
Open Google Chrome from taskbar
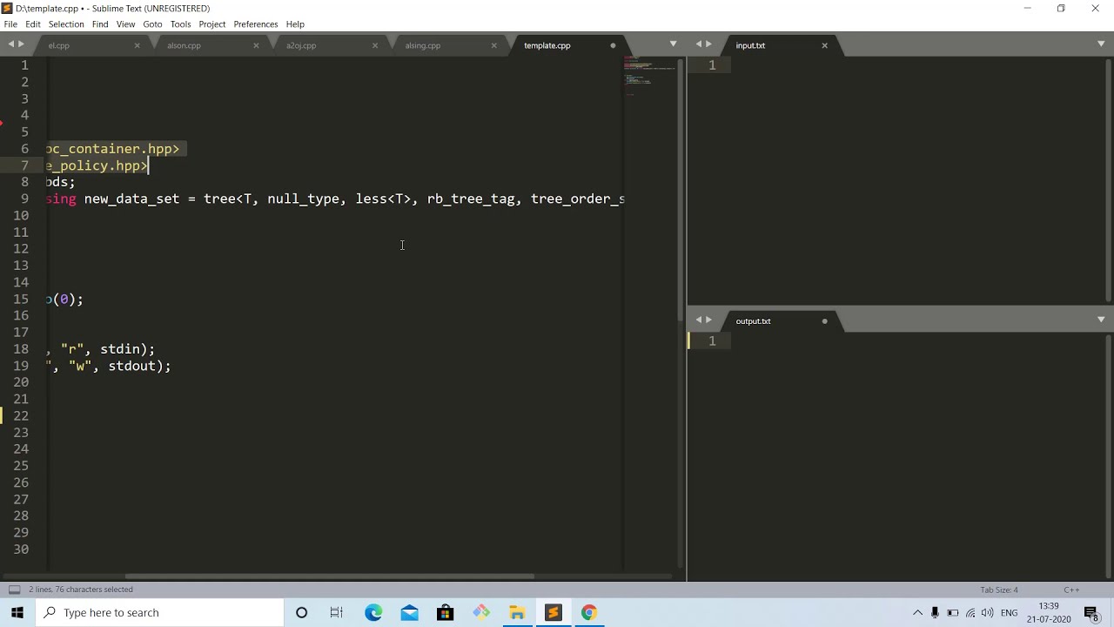[x=588, y=612]
